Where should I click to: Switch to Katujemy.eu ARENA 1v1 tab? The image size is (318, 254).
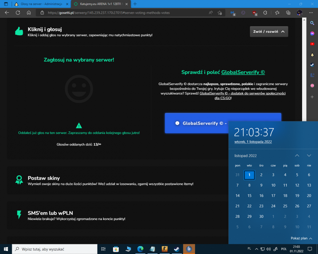pos(101,4)
